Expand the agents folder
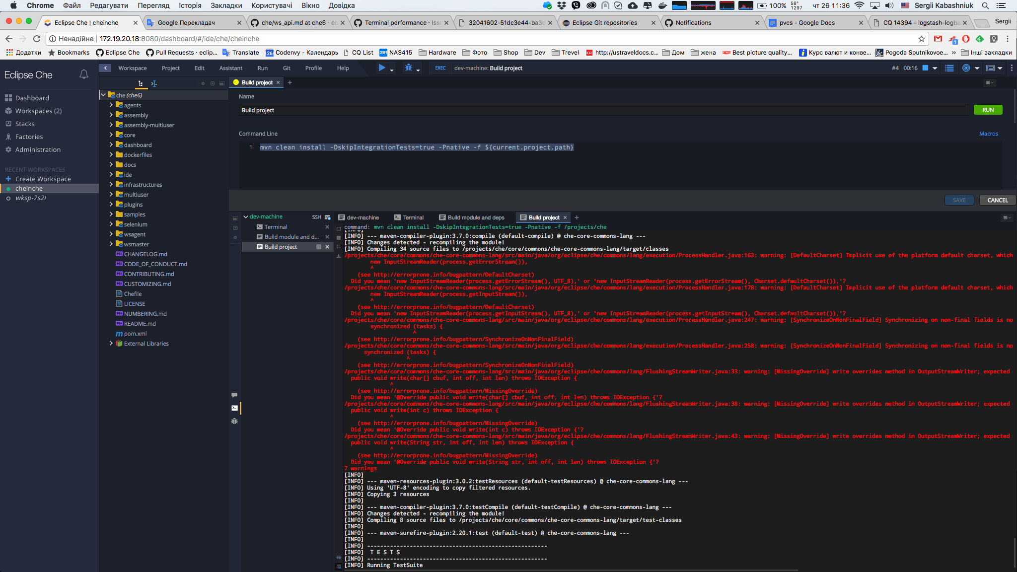The image size is (1017, 572). click(x=111, y=105)
